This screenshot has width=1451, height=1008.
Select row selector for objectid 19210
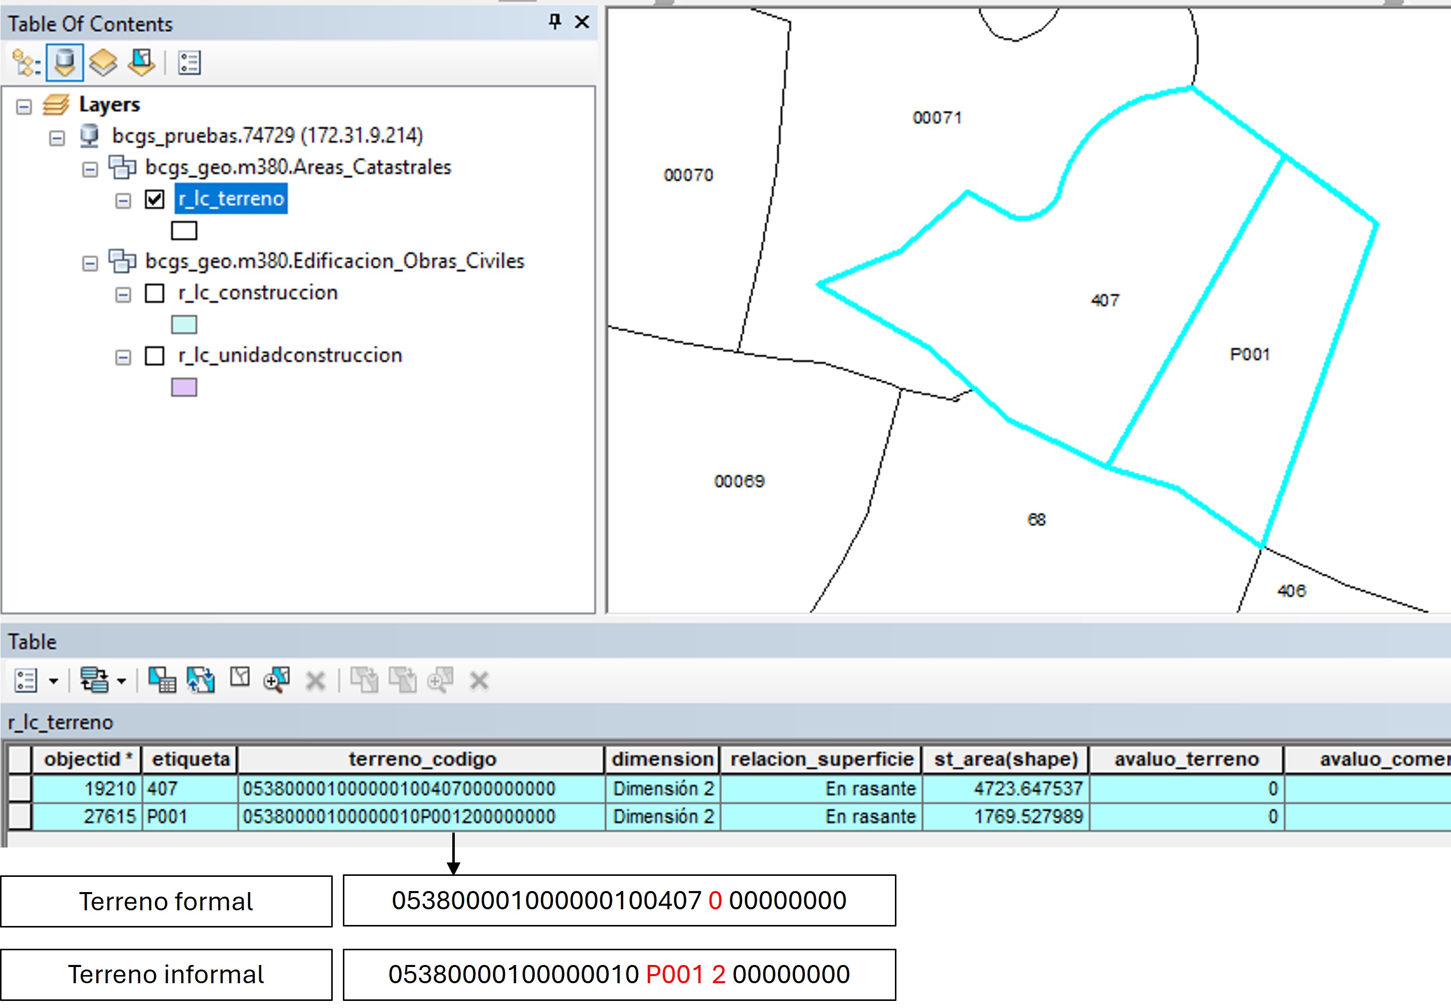pyautogui.click(x=20, y=788)
